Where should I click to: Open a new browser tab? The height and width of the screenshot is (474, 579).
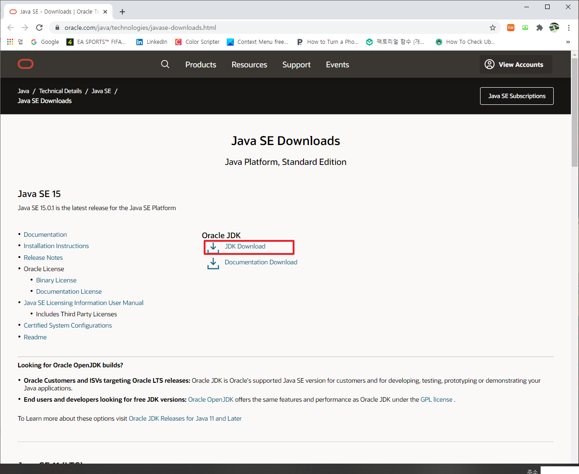click(122, 12)
